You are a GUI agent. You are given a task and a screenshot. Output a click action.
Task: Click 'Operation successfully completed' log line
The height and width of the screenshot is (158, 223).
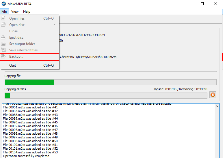(x=26, y=156)
